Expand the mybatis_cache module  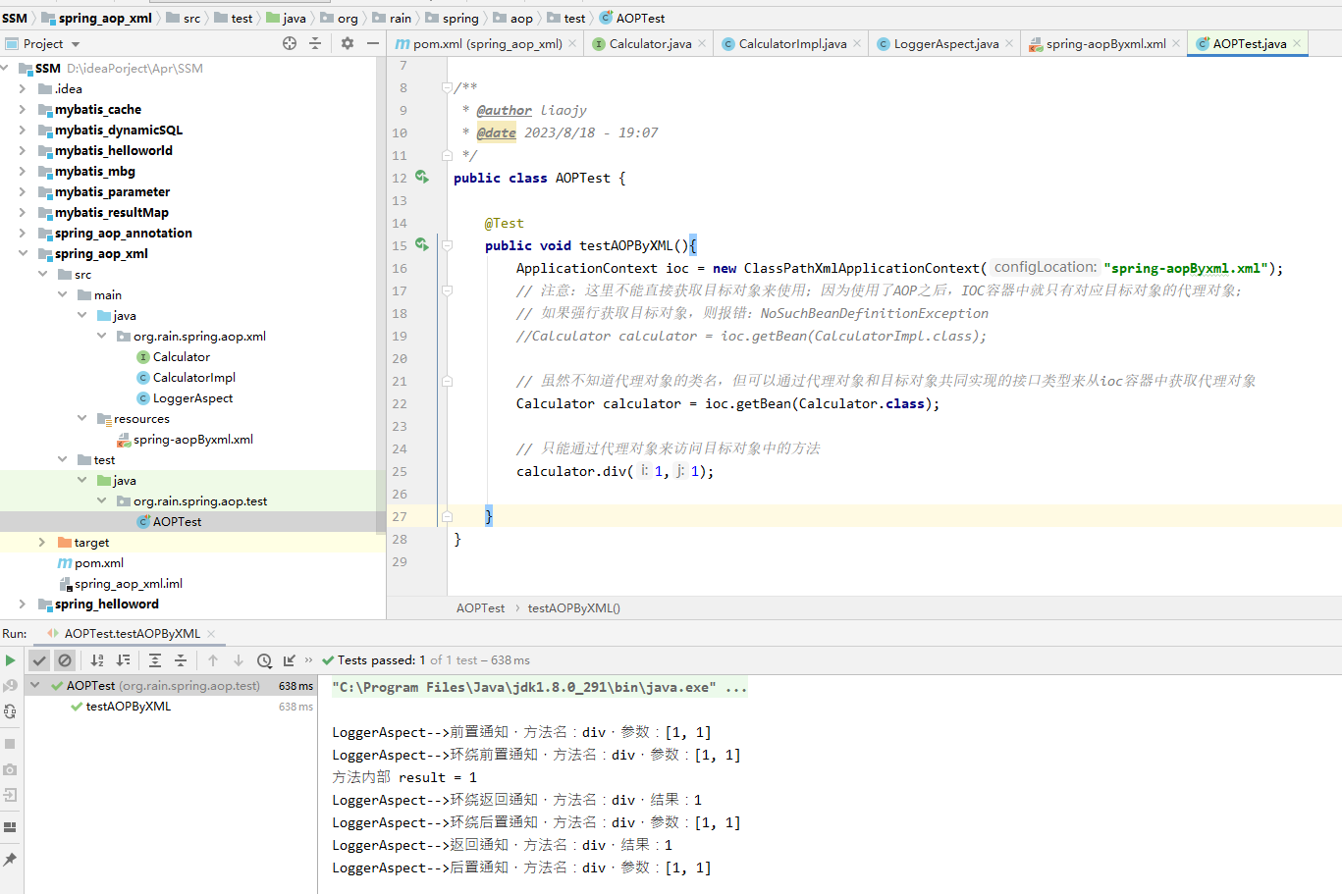click(23, 109)
